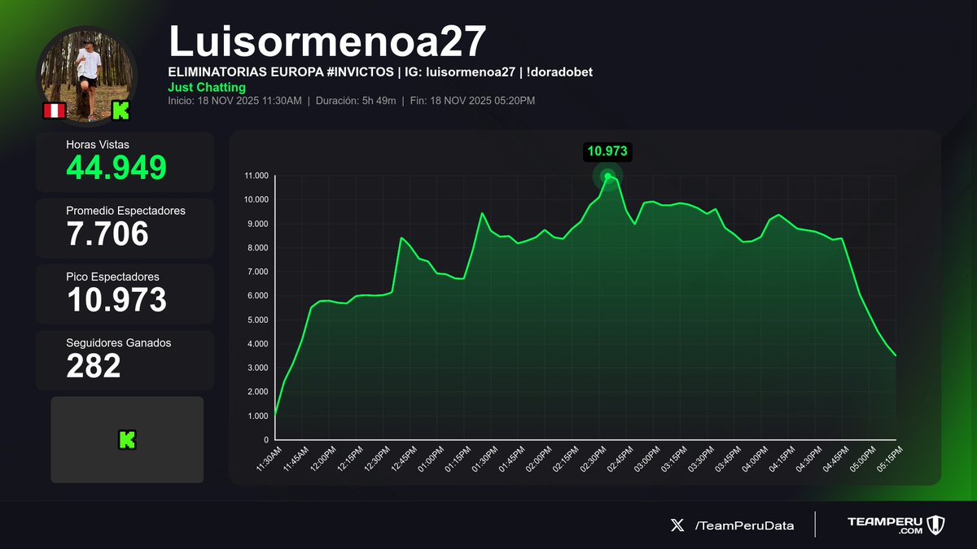Click the 12:45PM x-axis label
977x549 pixels.
405,458
